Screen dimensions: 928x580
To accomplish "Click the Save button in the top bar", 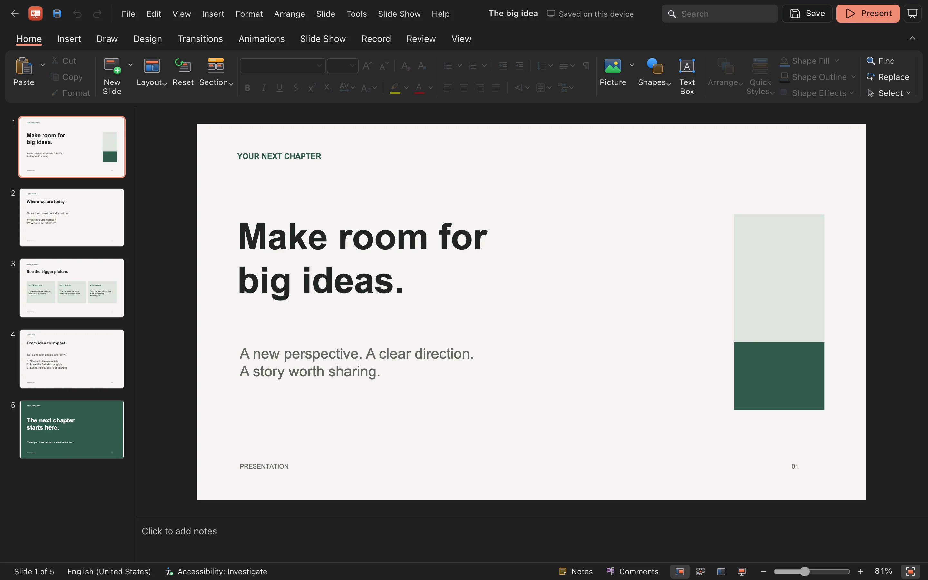I will (807, 14).
